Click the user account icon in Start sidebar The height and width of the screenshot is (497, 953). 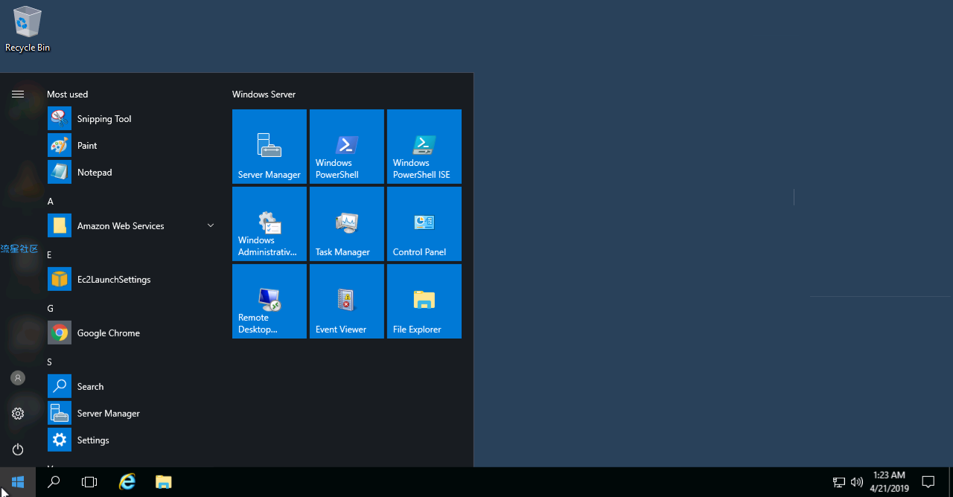click(18, 378)
